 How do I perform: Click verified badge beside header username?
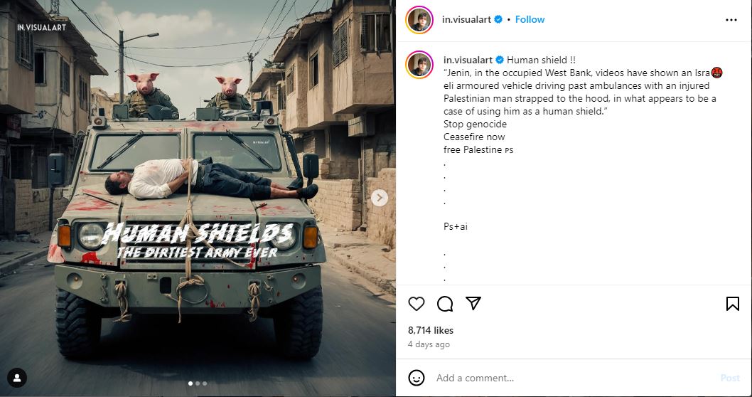499,20
